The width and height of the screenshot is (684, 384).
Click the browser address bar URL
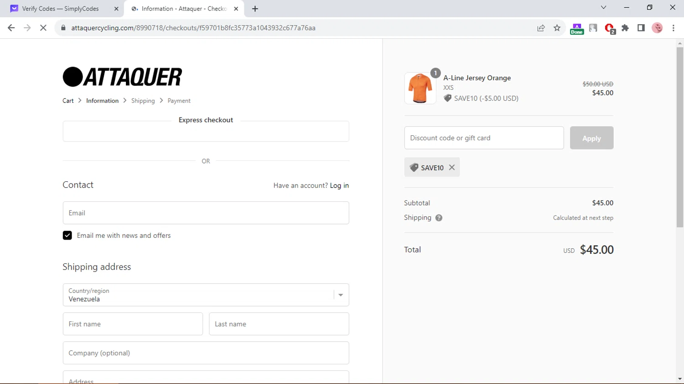[193, 28]
